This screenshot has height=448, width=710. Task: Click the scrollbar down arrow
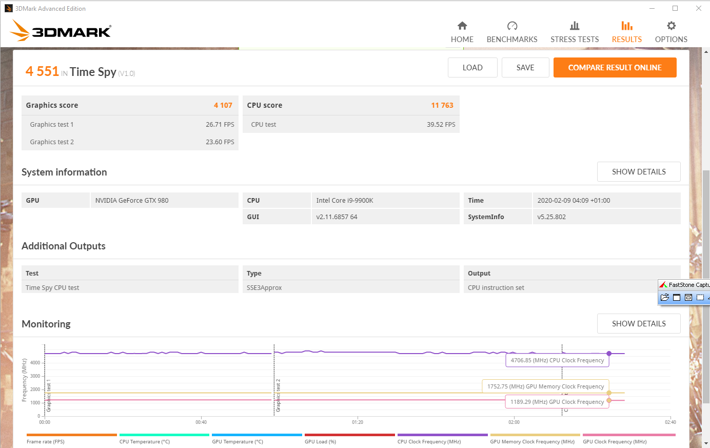tap(706, 443)
